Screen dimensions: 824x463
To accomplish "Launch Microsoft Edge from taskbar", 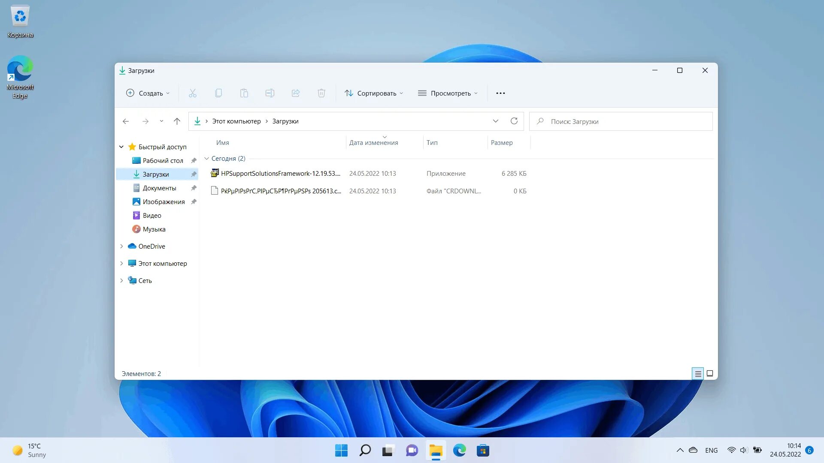I will [x=459, y=451].
